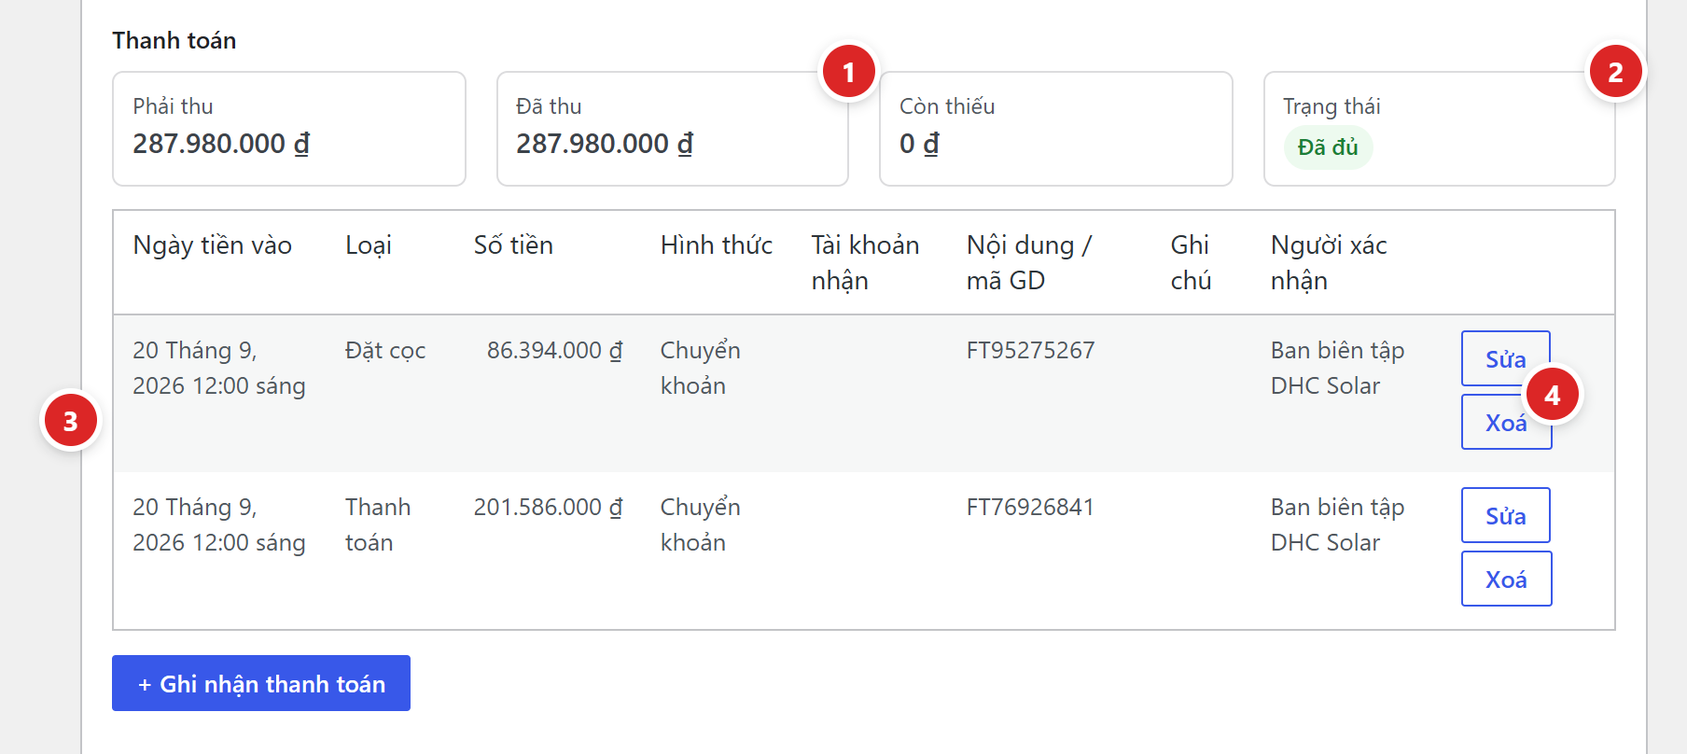
Task: Click the Trạng thái label
Action: point(1331,106)
